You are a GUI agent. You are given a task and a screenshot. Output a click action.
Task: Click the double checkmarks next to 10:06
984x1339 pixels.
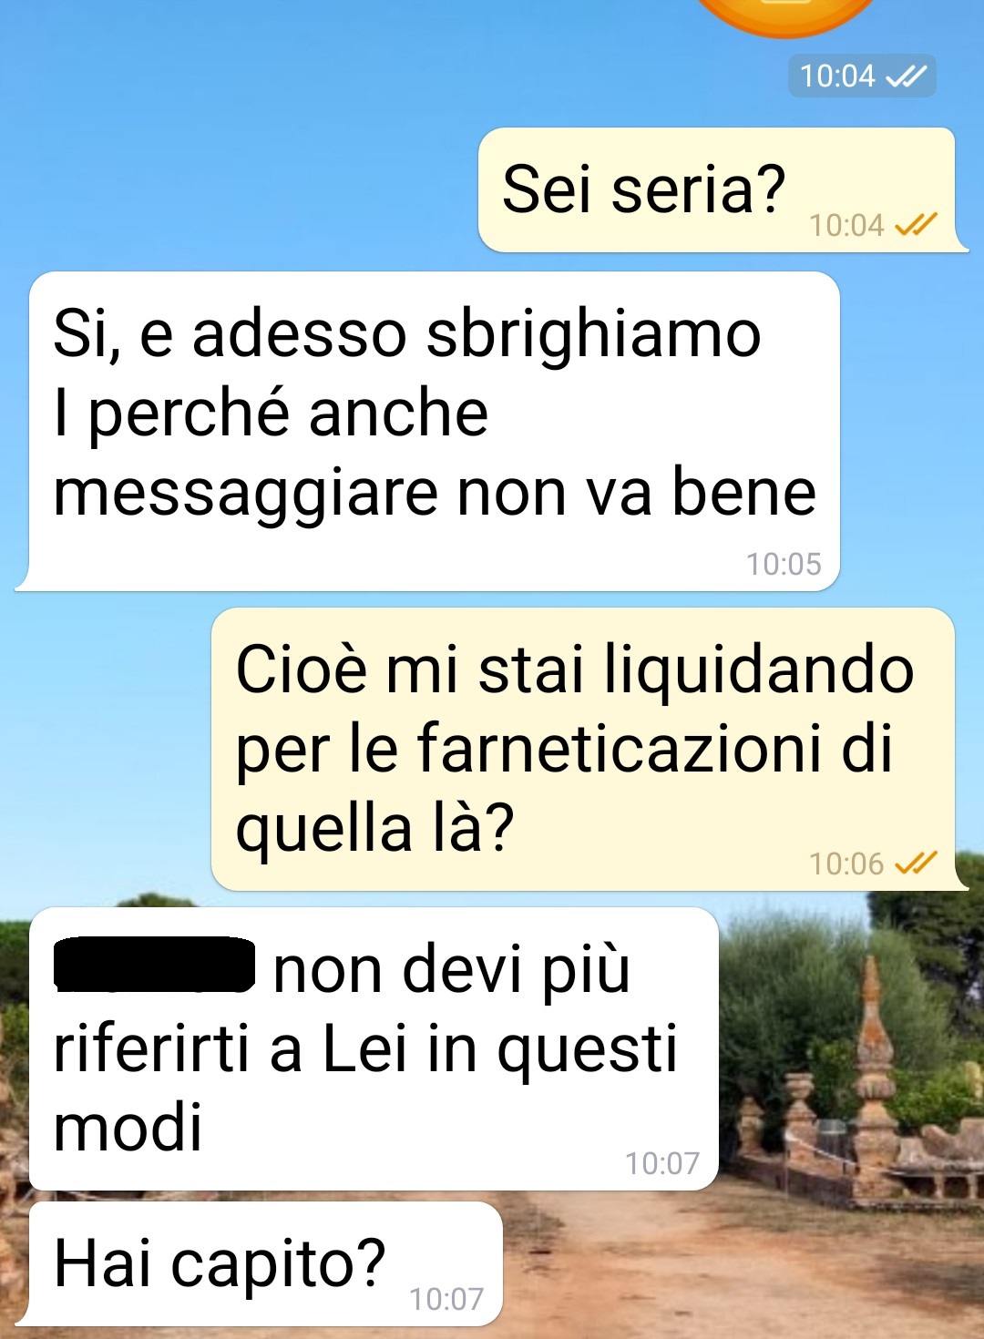click(916, 863)
